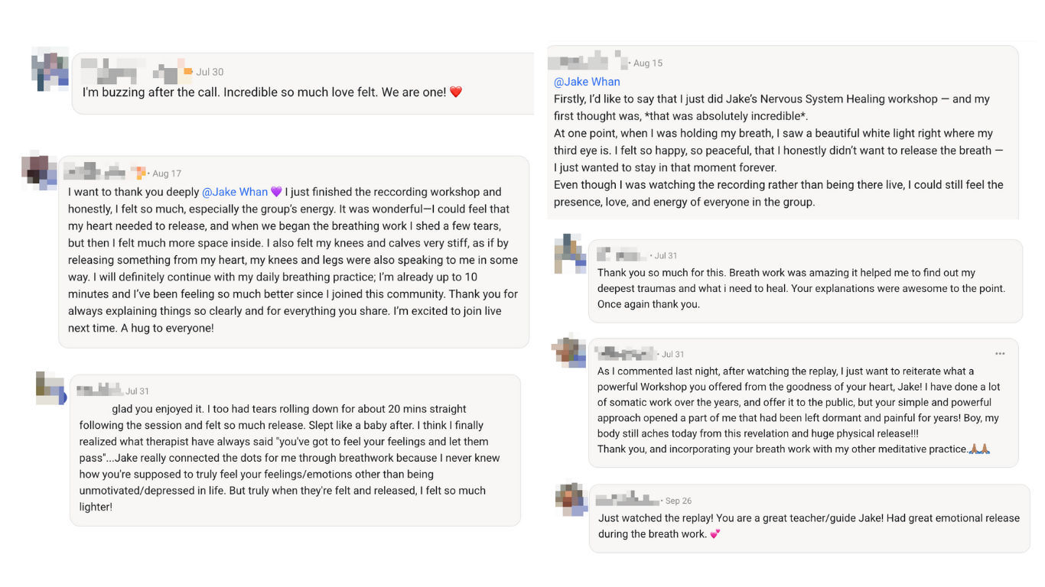Open profile picture beside "Thank you so much" comment
Screen dimensions: 1045x587
570,254
